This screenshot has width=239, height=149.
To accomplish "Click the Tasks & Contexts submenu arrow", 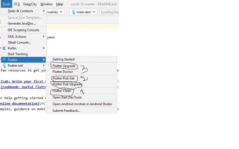I will click(44, 11).
